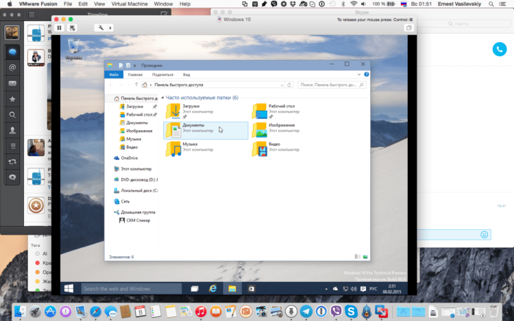Open the address bar history dropdown
514x321 pixels.
pyautogui.click(x=282, y=85)
